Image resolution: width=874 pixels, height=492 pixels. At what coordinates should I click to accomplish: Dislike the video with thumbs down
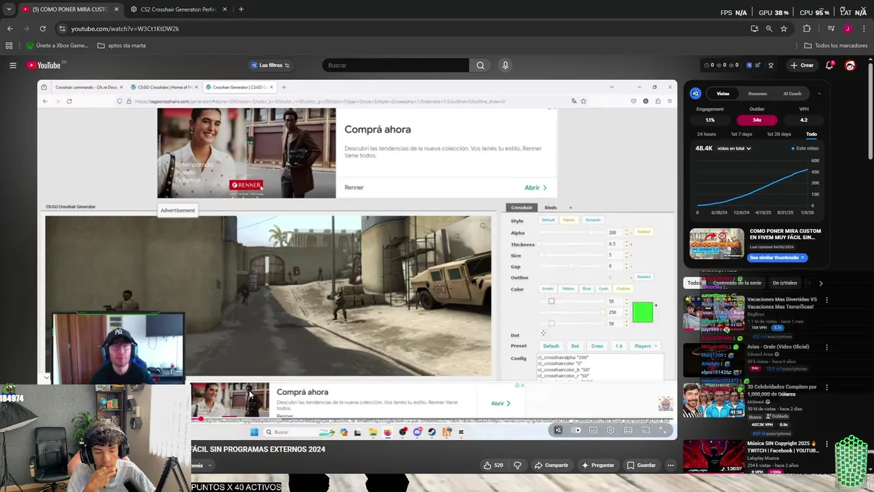pyautogui.click(x=518, y=465)
